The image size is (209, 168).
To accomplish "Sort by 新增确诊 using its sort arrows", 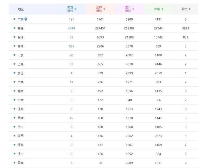I will point(75,9).
